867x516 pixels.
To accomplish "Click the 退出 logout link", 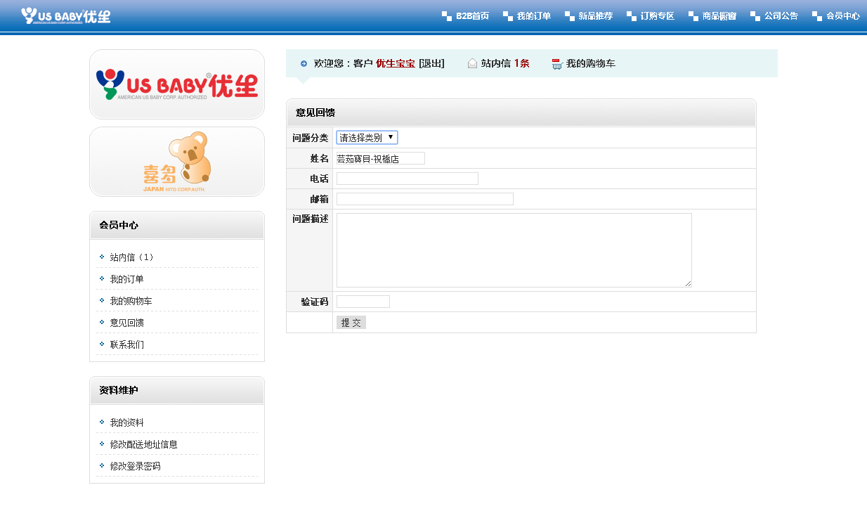I will [431, 63].
